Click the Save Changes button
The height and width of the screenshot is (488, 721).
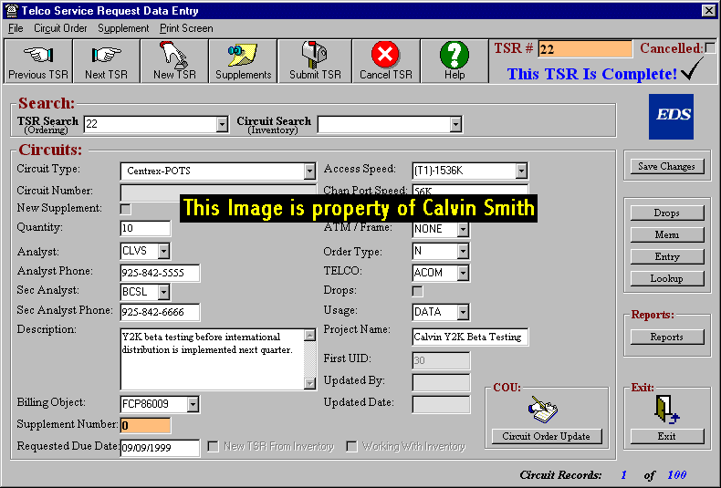[x=666, y=166]
